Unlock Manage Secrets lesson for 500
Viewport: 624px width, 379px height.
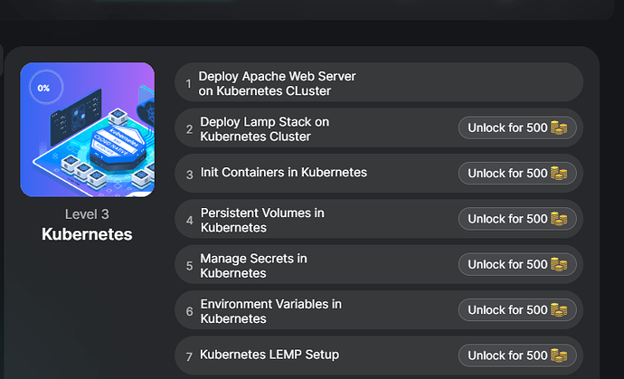pos(517,264)
